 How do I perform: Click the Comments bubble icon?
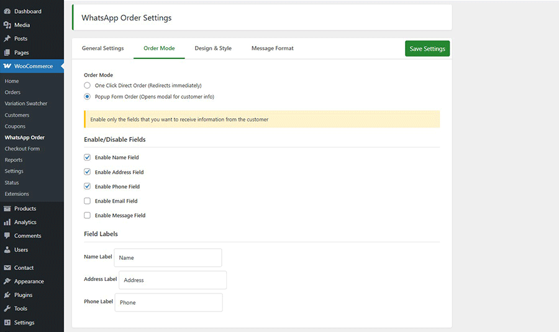(x=7, y=236)
